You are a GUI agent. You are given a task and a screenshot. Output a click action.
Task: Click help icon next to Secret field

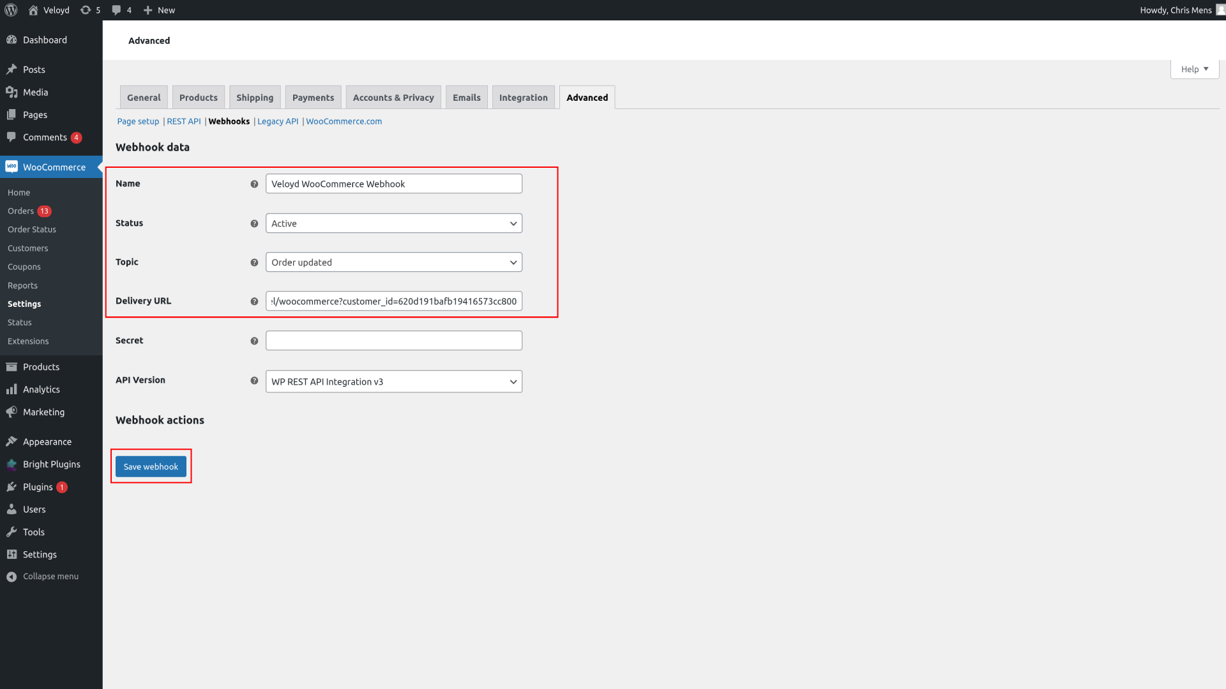pyautogui.click(x=254, y=341)
